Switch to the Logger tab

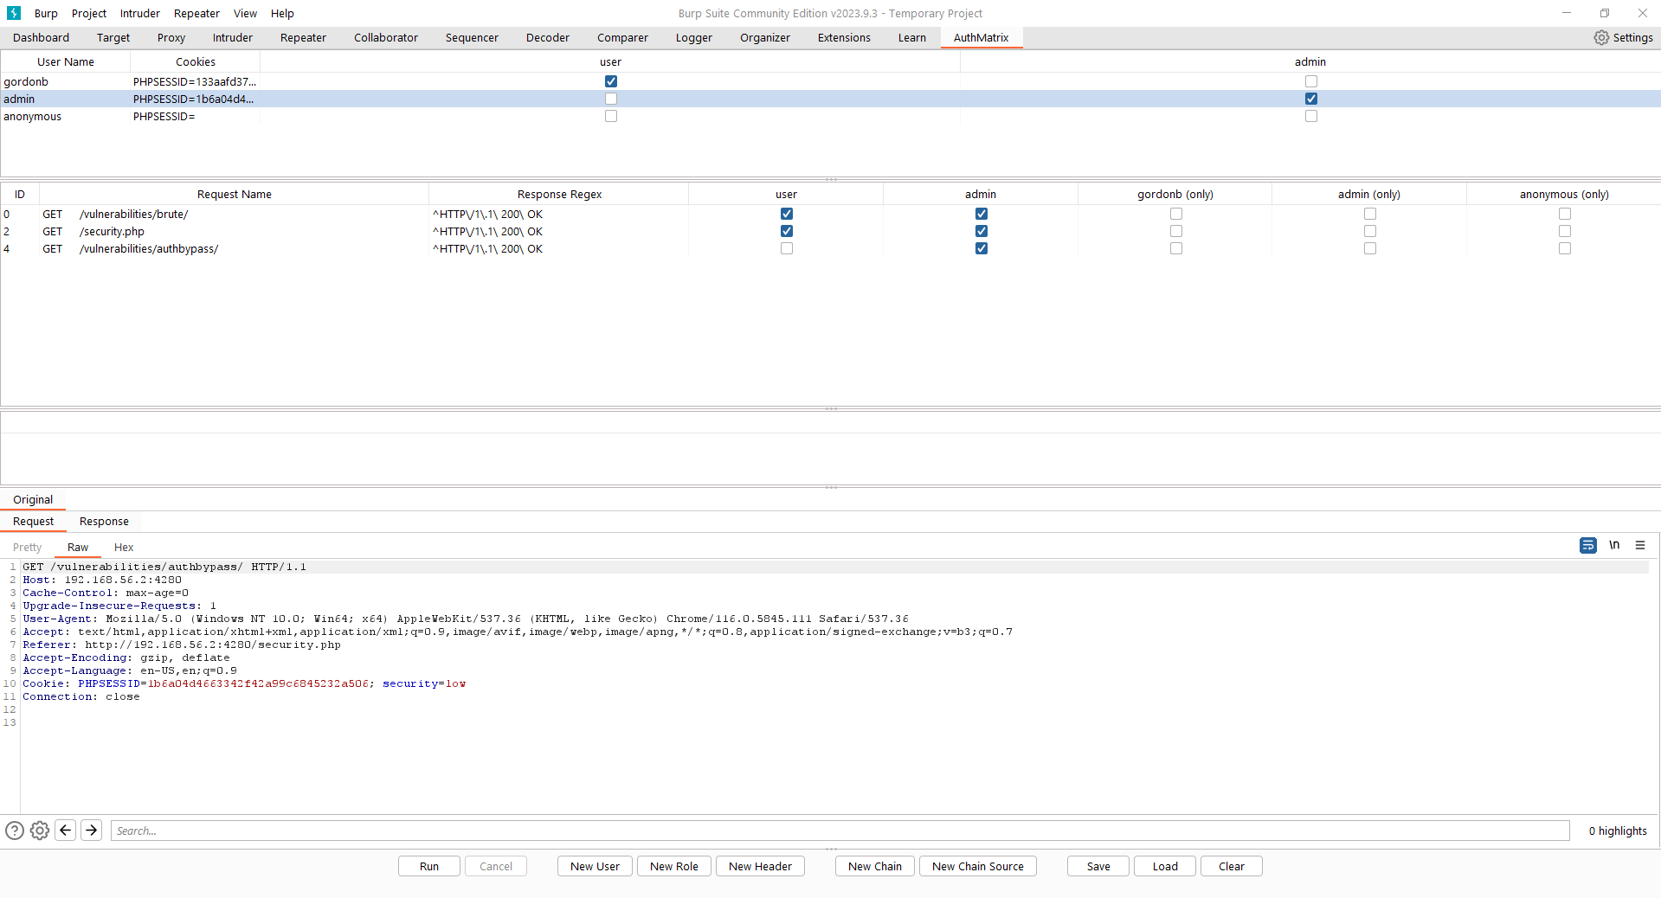coord(694,37)
